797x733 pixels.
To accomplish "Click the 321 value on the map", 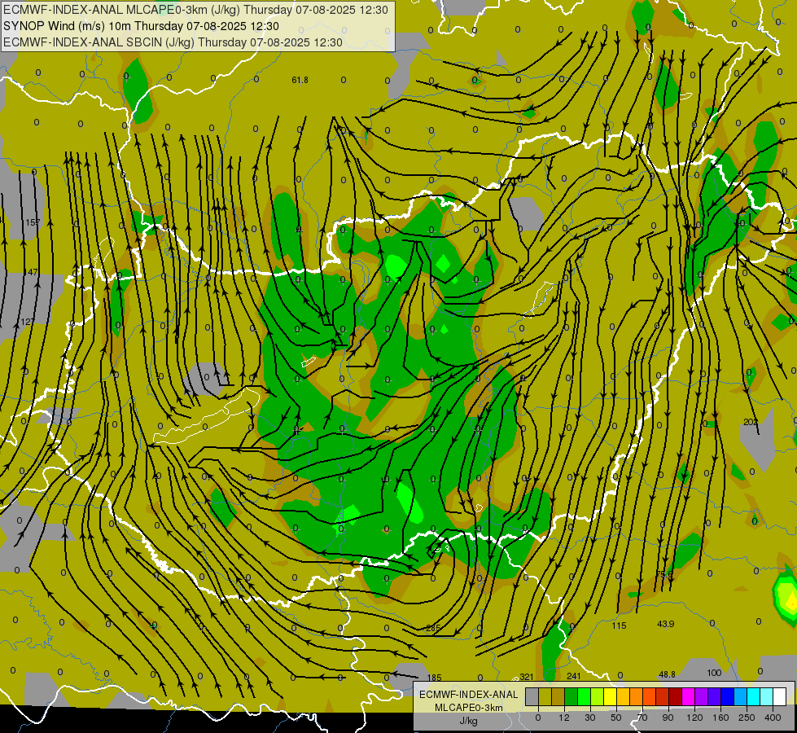I will coord(527,677).
